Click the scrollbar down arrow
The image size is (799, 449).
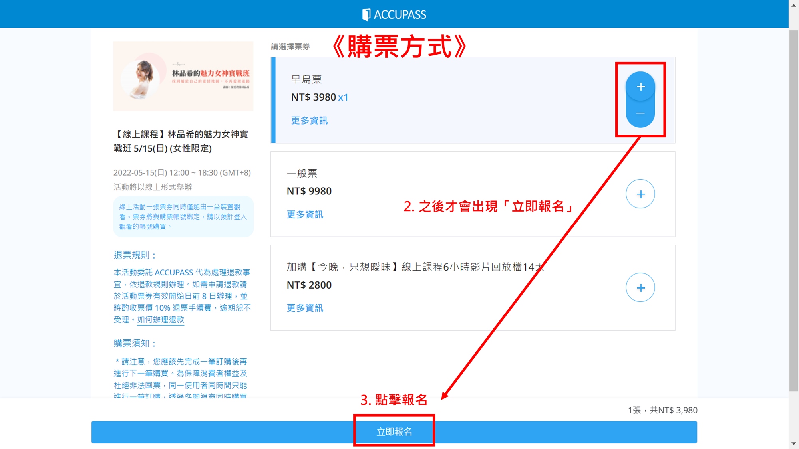pos(793,443)
